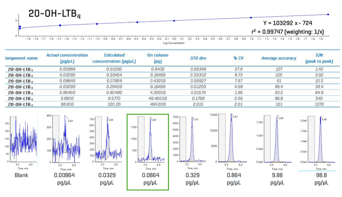Image resolution: width=342 pixels, height=197 pixels.
Task: Sort by the Actual concentration column header
Action: (x=64, y=58)
